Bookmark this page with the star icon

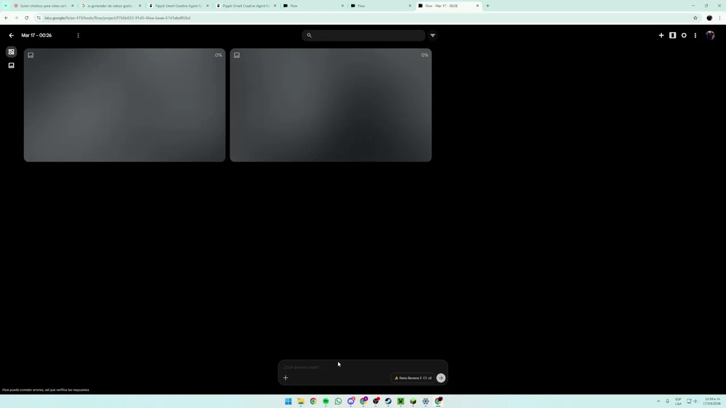(x=695, y=18)
